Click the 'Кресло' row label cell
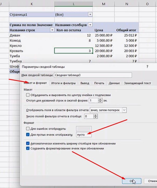Image resolution: width=157 pixels, height=188 pixels. click(32, 46)
